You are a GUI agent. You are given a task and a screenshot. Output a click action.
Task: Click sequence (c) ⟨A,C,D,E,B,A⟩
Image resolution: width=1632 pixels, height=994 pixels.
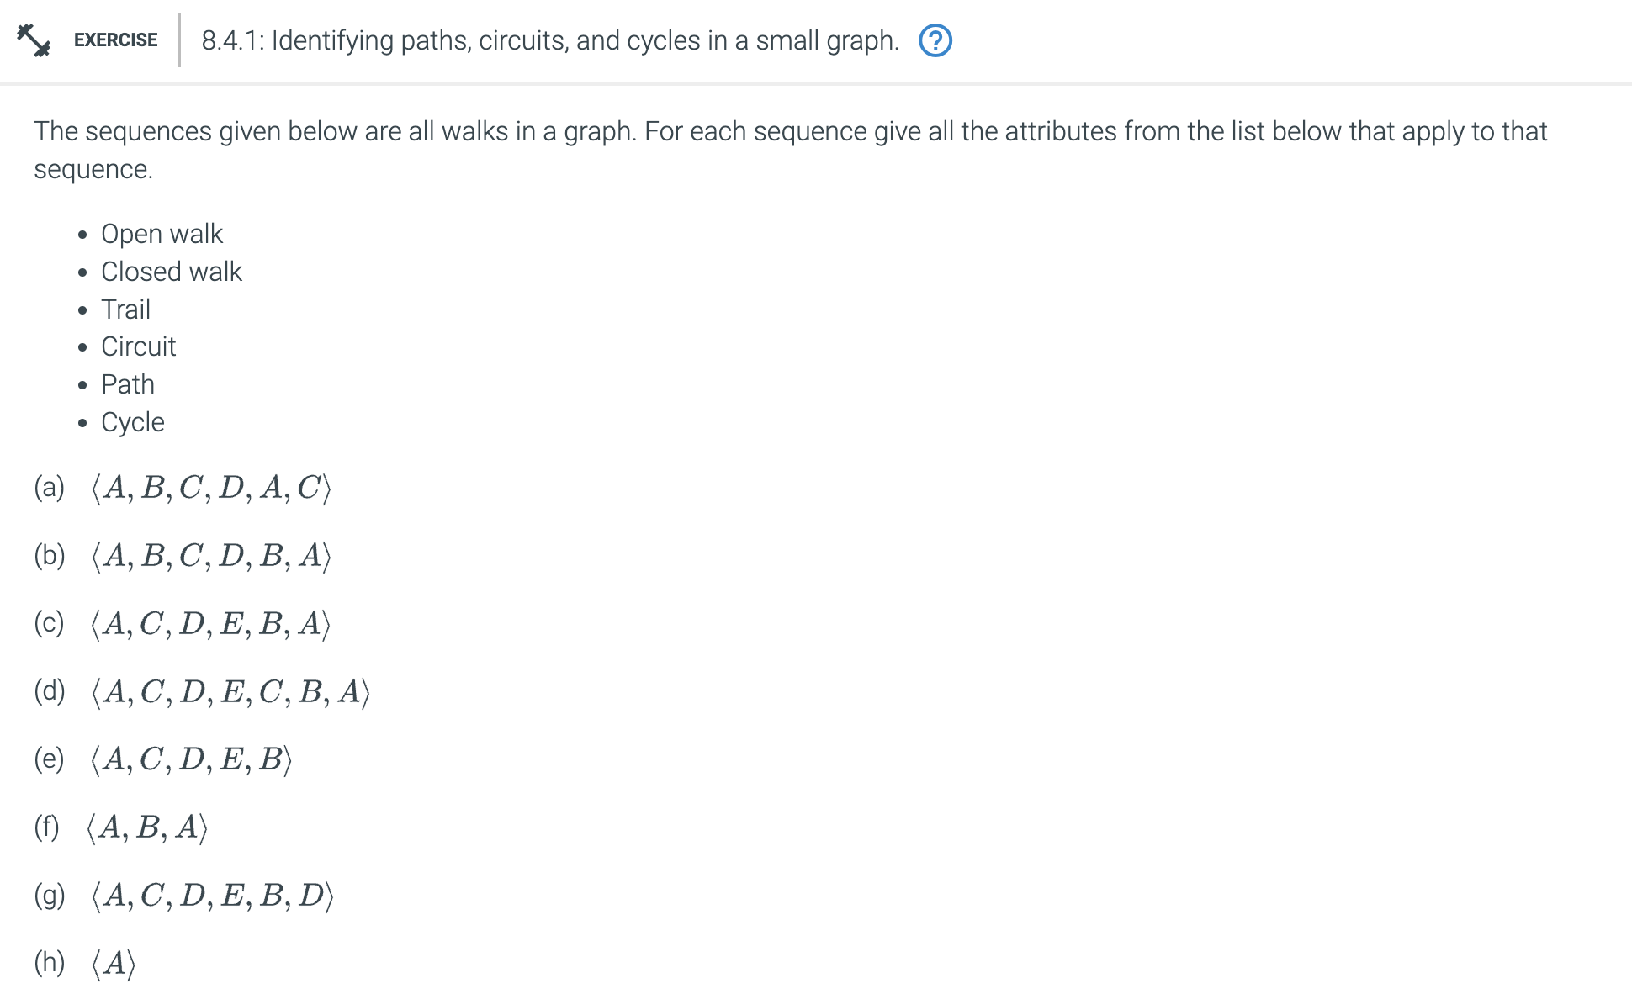tap(210, 624)
